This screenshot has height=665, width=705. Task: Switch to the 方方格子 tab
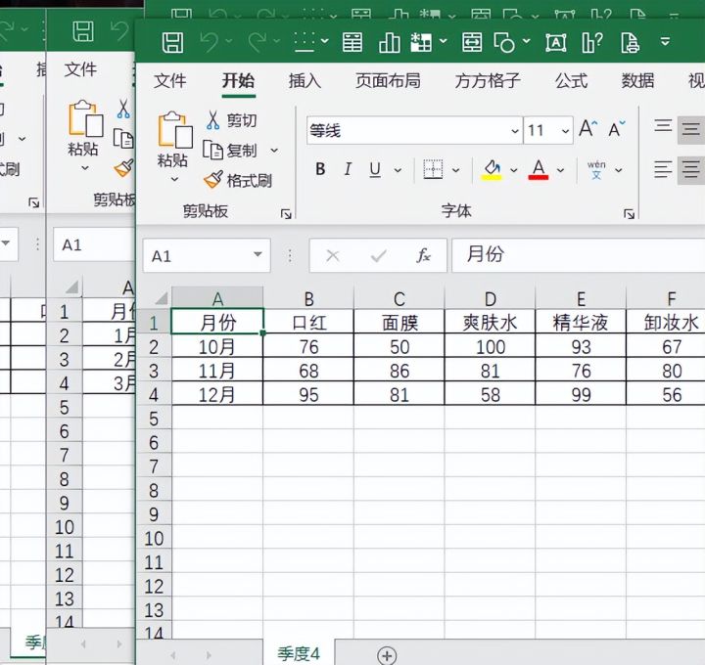[x=488, y=81]
